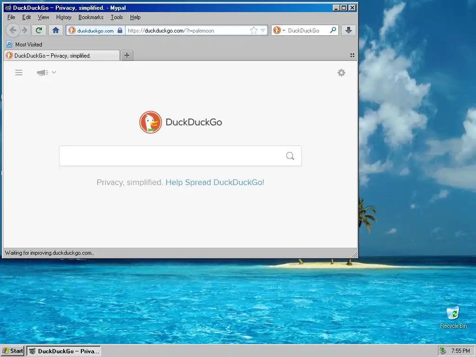The height and width of the screenshot is (357, 476).
Task: Open the home page via house icon
Action: pos(56,30)
